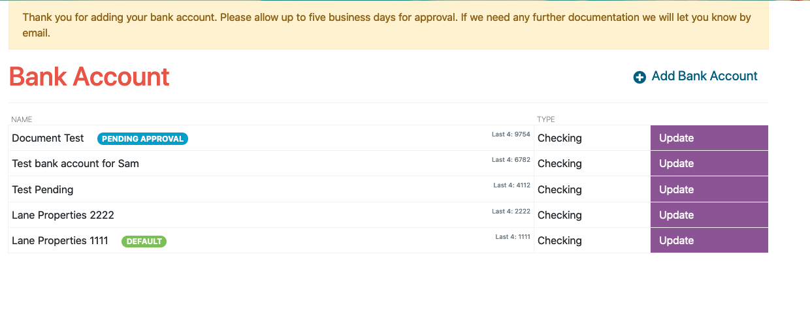
Task: Open the Add Bank Account link
Action: pyautogui.click(x=696, y=76)
